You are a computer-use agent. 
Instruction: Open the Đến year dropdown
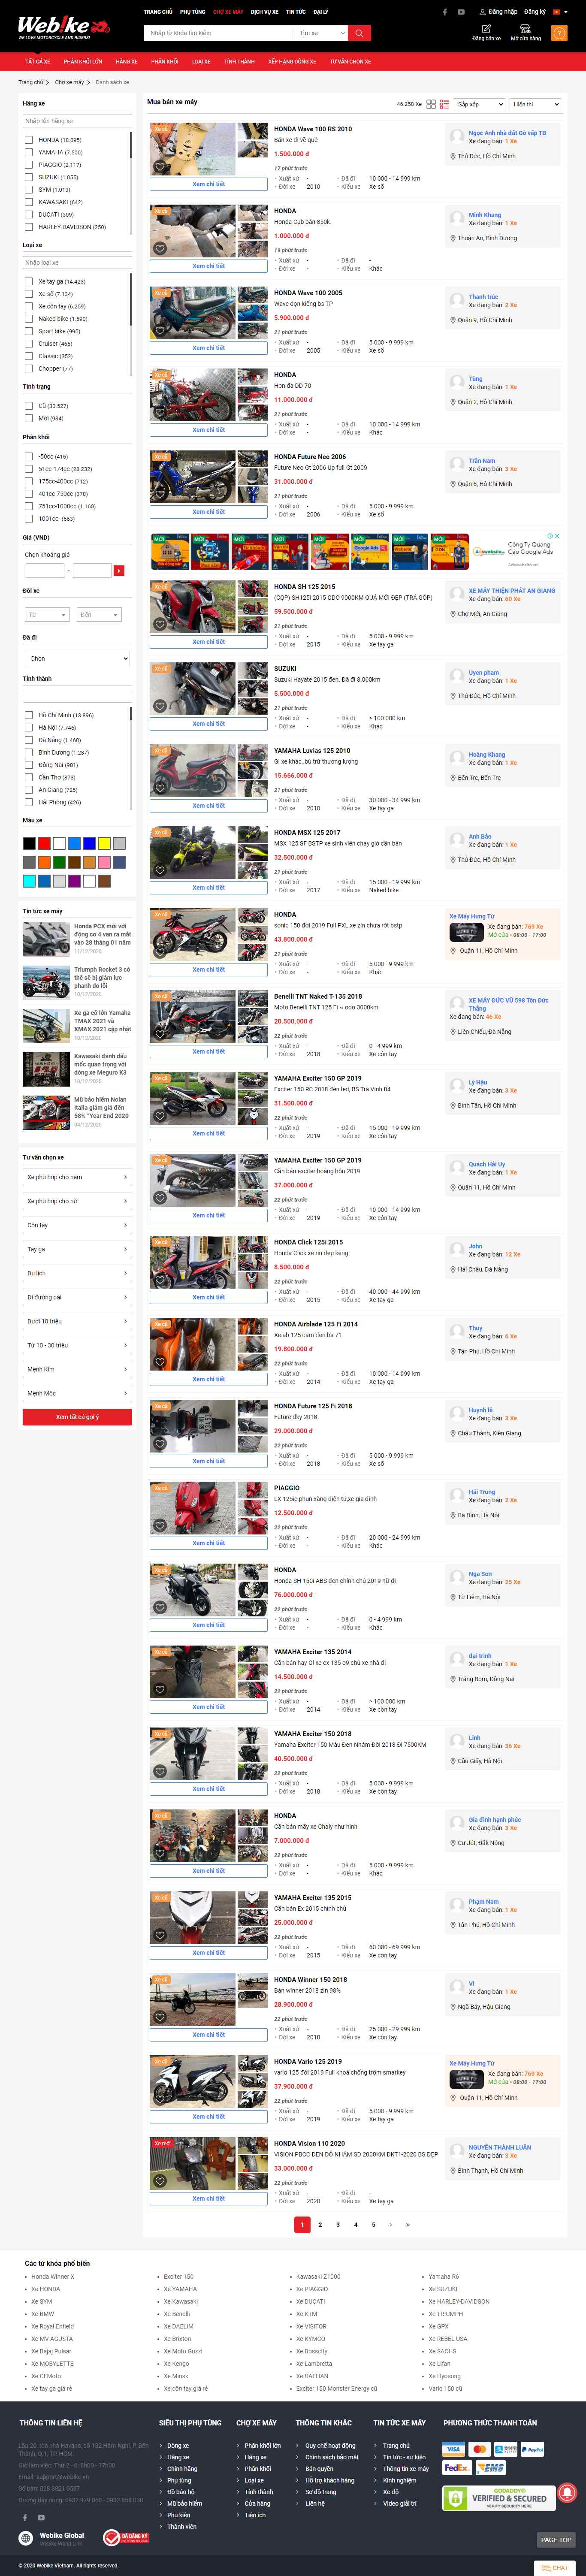point(99,615)
